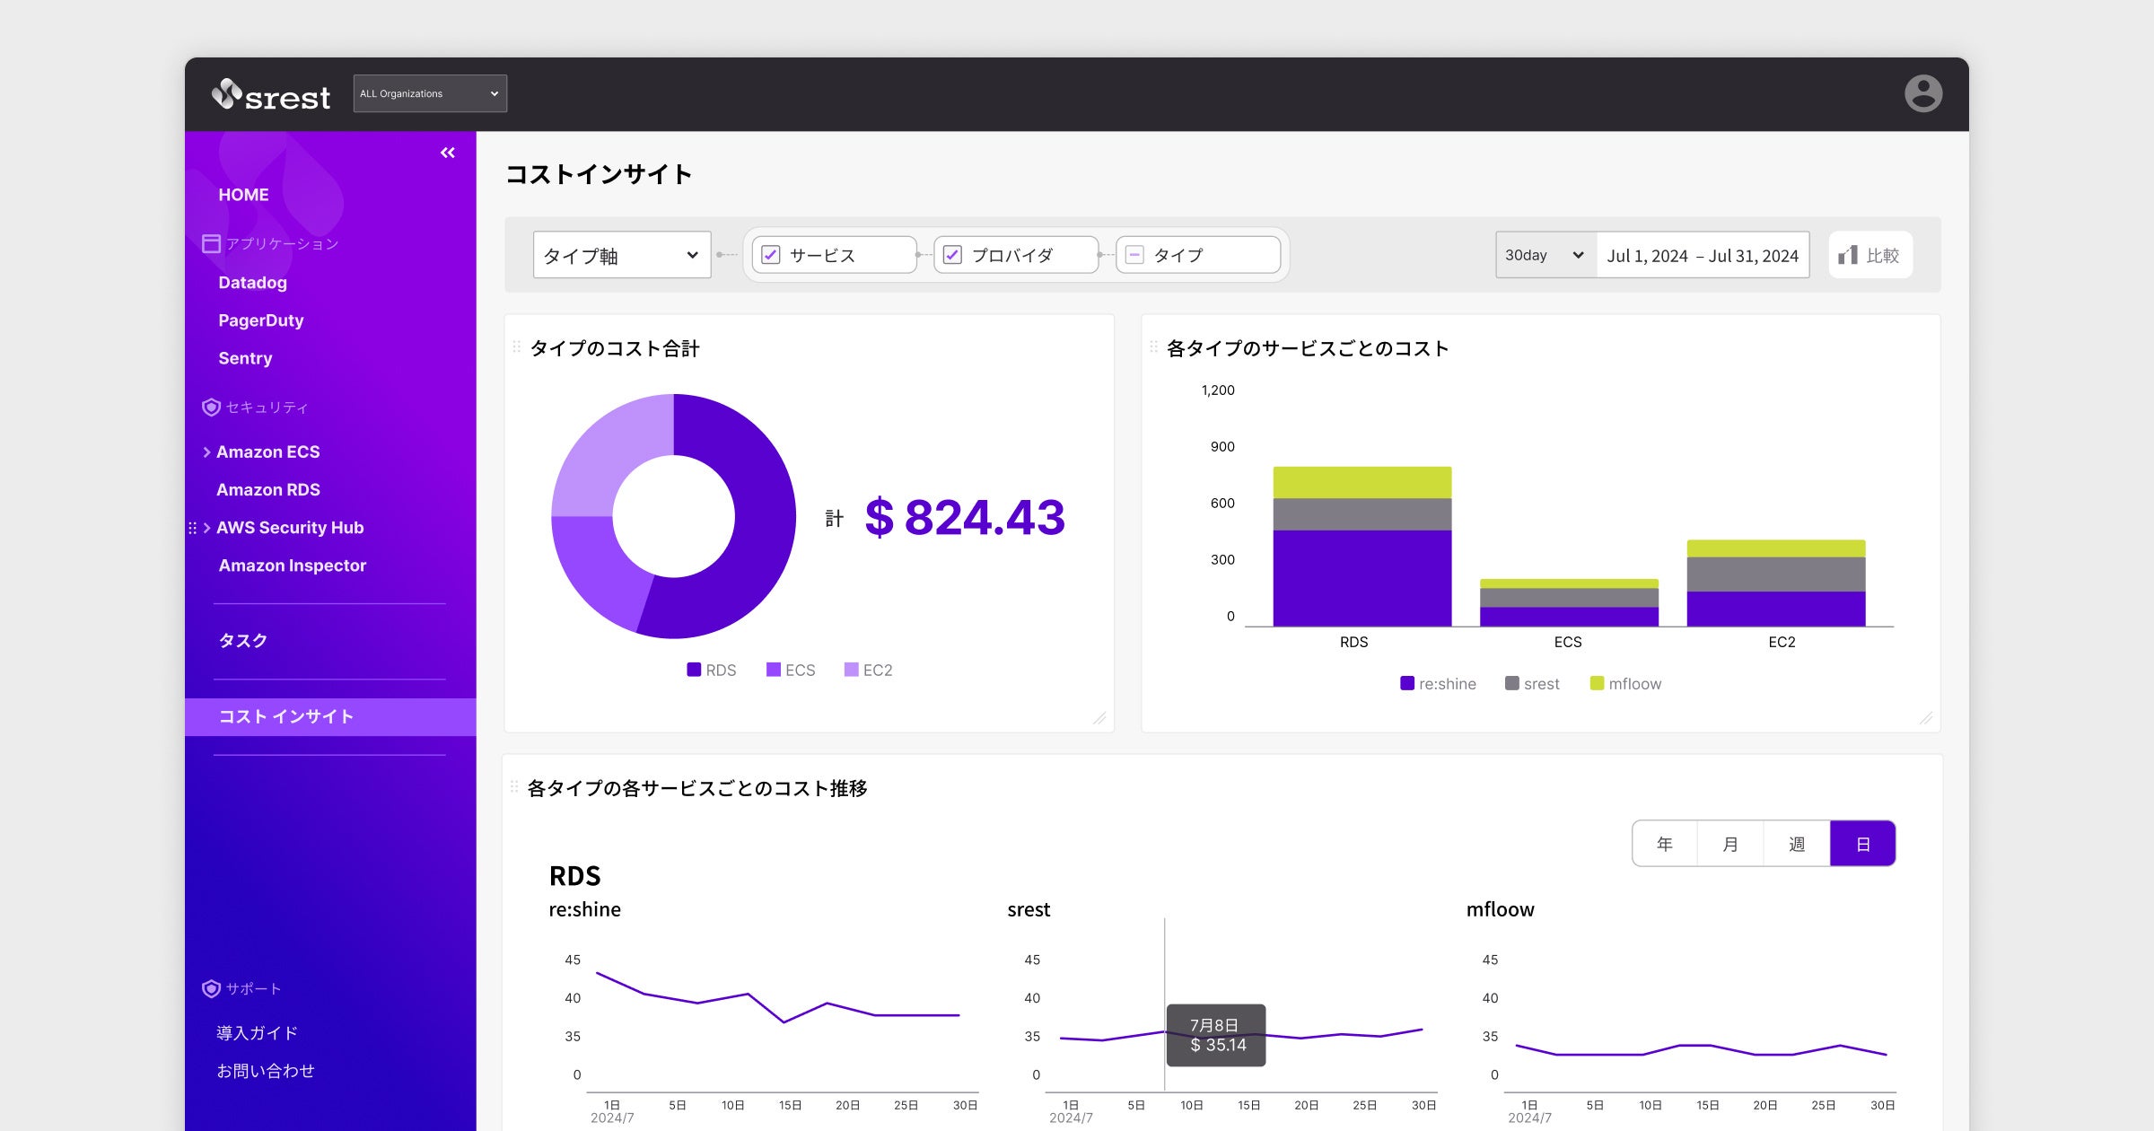Screen dimensions: 2154x1131
Task: Click the srest logo icon
Action: (226, 92)
